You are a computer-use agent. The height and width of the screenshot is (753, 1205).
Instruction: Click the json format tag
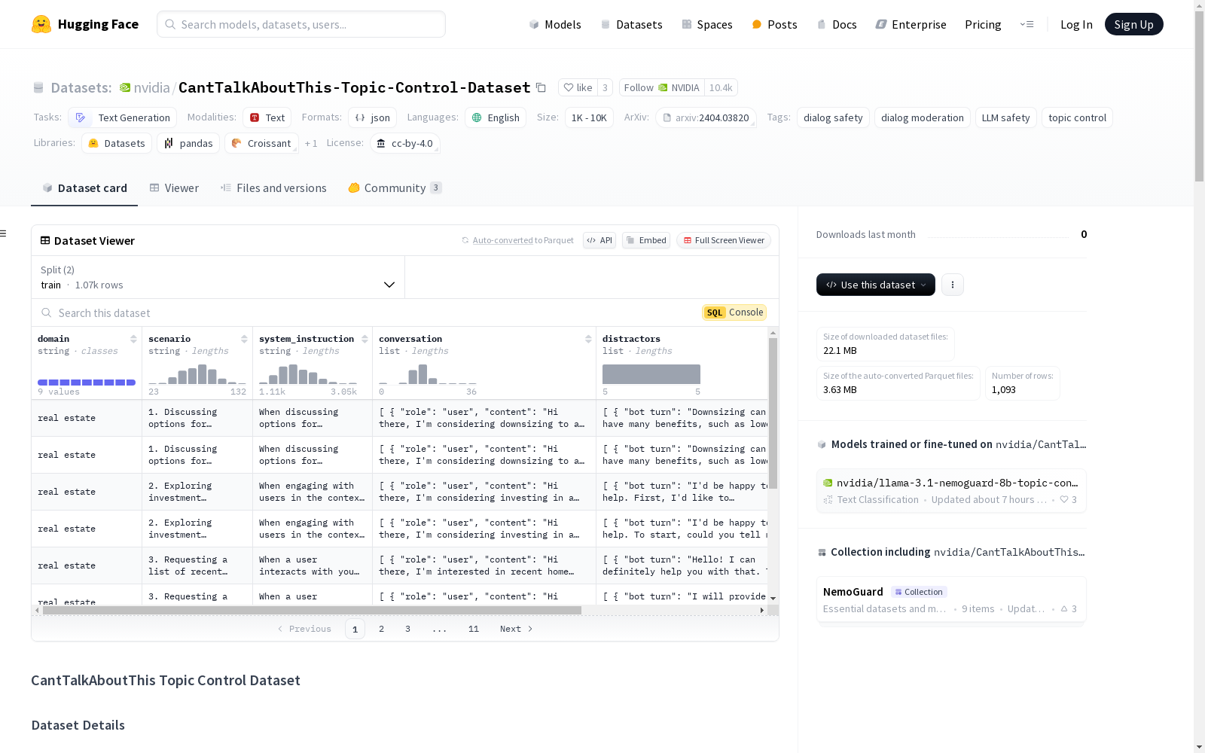(x=372, y=117)
